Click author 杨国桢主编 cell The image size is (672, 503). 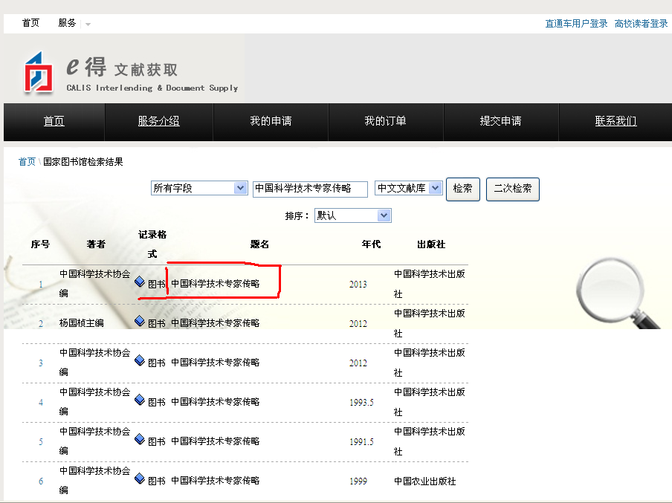point(82,323)
